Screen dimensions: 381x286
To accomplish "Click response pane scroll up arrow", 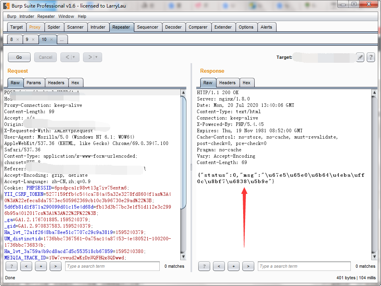I will click(x=374, y=92).
